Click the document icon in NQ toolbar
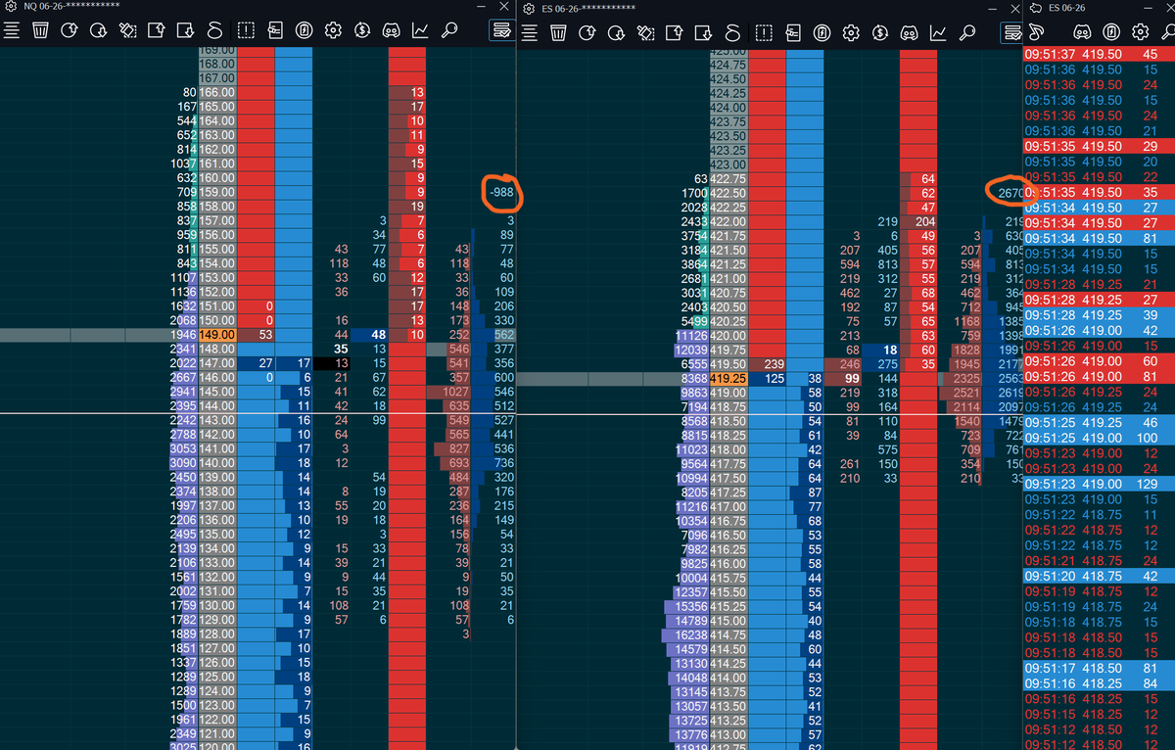Screen dimensions: 1175x750 click(275, 30)
